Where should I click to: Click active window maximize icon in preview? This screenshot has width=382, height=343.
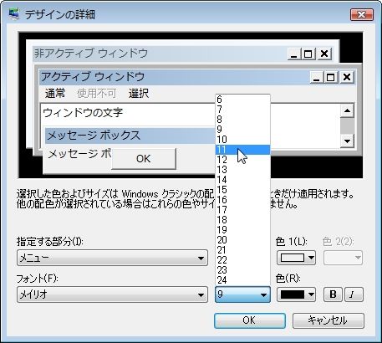pyautogui.click(x=331, y=77)
